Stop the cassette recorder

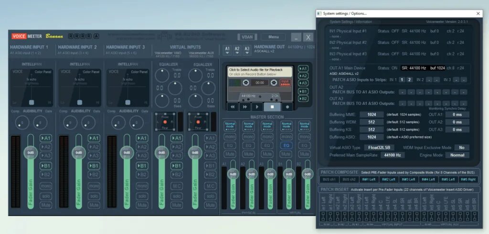tap(272, 107)
